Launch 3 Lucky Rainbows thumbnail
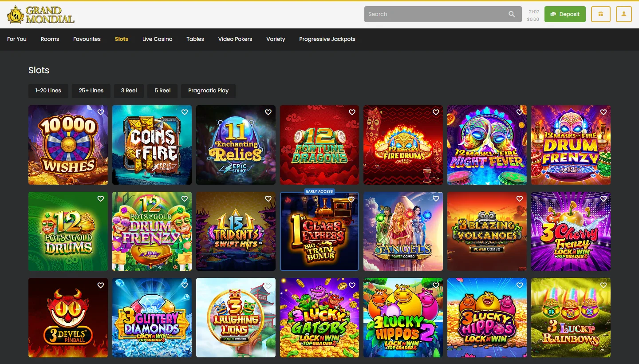The width and height of the screenshot is (639, 364). [x=571, y=318]
